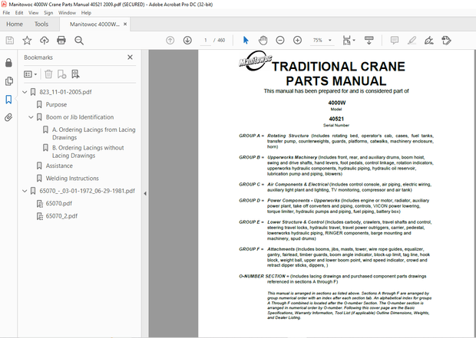
Task: Click the security lock icon in sidebar
Action: pyautogui.click(x=8, y=62)
